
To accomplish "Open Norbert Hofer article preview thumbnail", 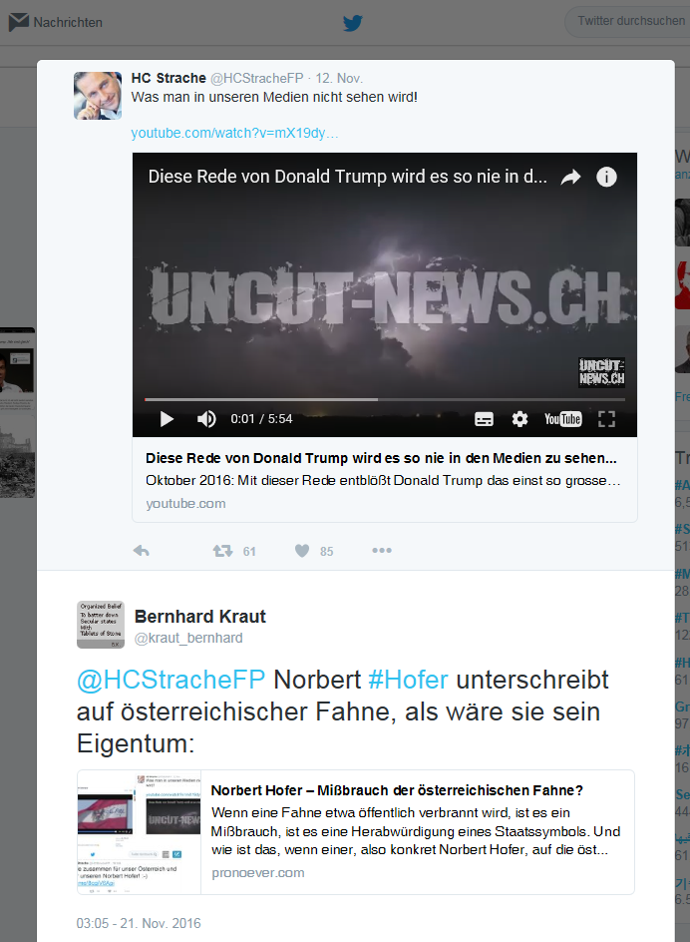I will coord(139,832).
